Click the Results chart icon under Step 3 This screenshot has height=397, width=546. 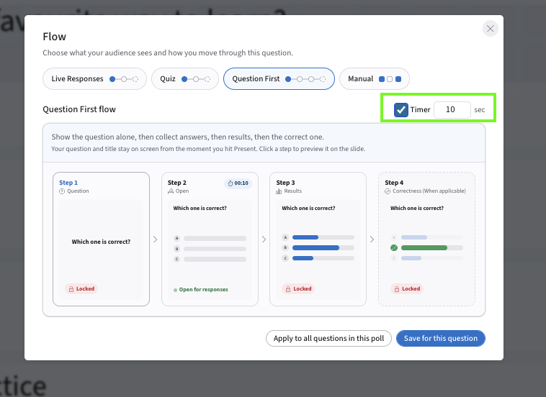pos(279,191)
